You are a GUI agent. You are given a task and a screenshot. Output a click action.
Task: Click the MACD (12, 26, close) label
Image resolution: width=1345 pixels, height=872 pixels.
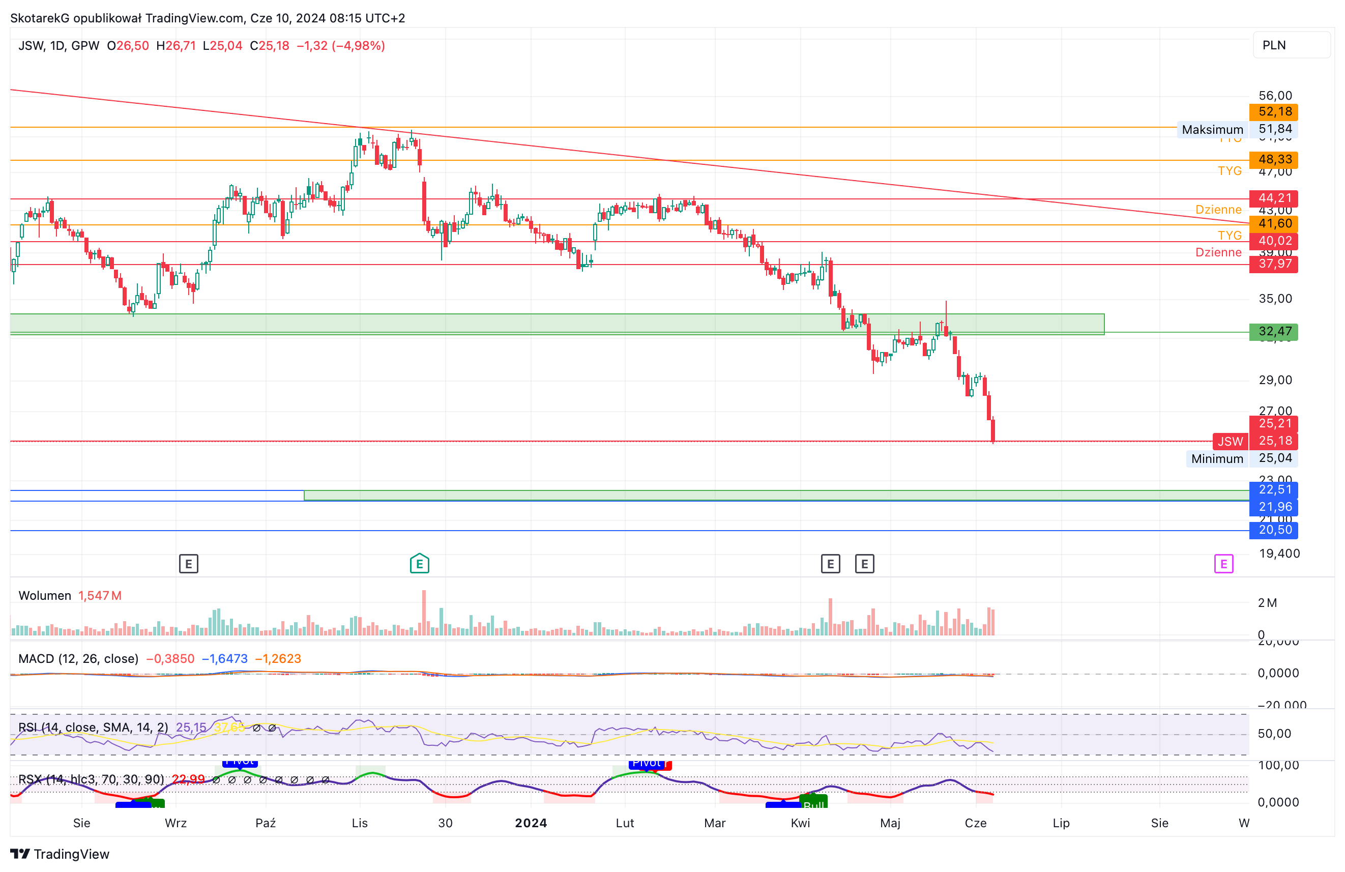(x=78, y=658)
